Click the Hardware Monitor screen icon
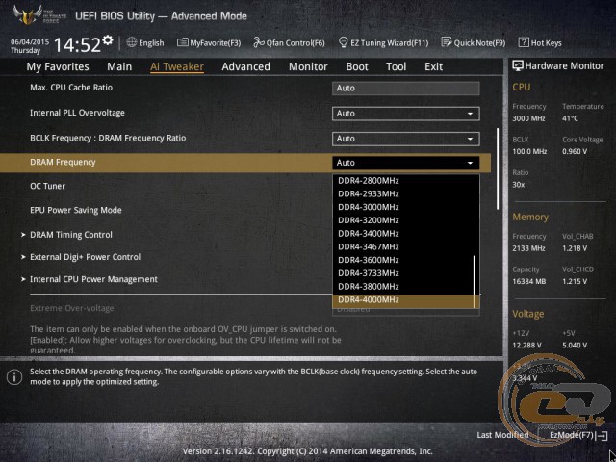 (518, 65)
